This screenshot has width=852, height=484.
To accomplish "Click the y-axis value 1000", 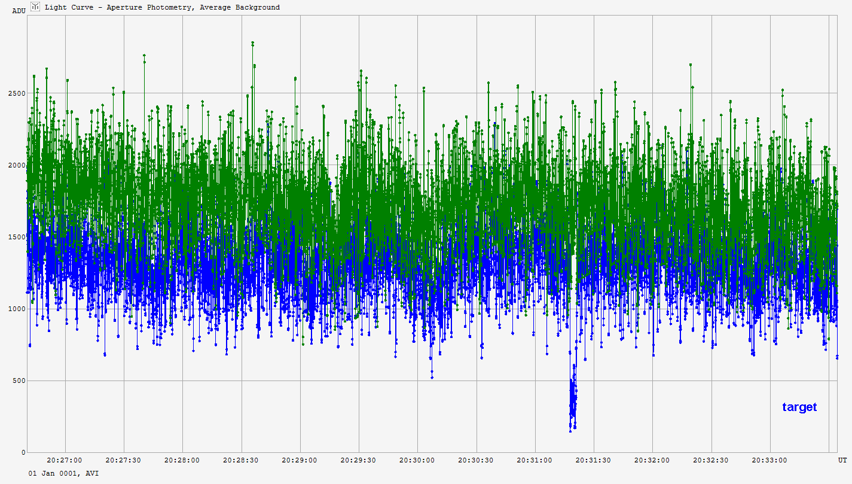I will click(x=16, y=309).
